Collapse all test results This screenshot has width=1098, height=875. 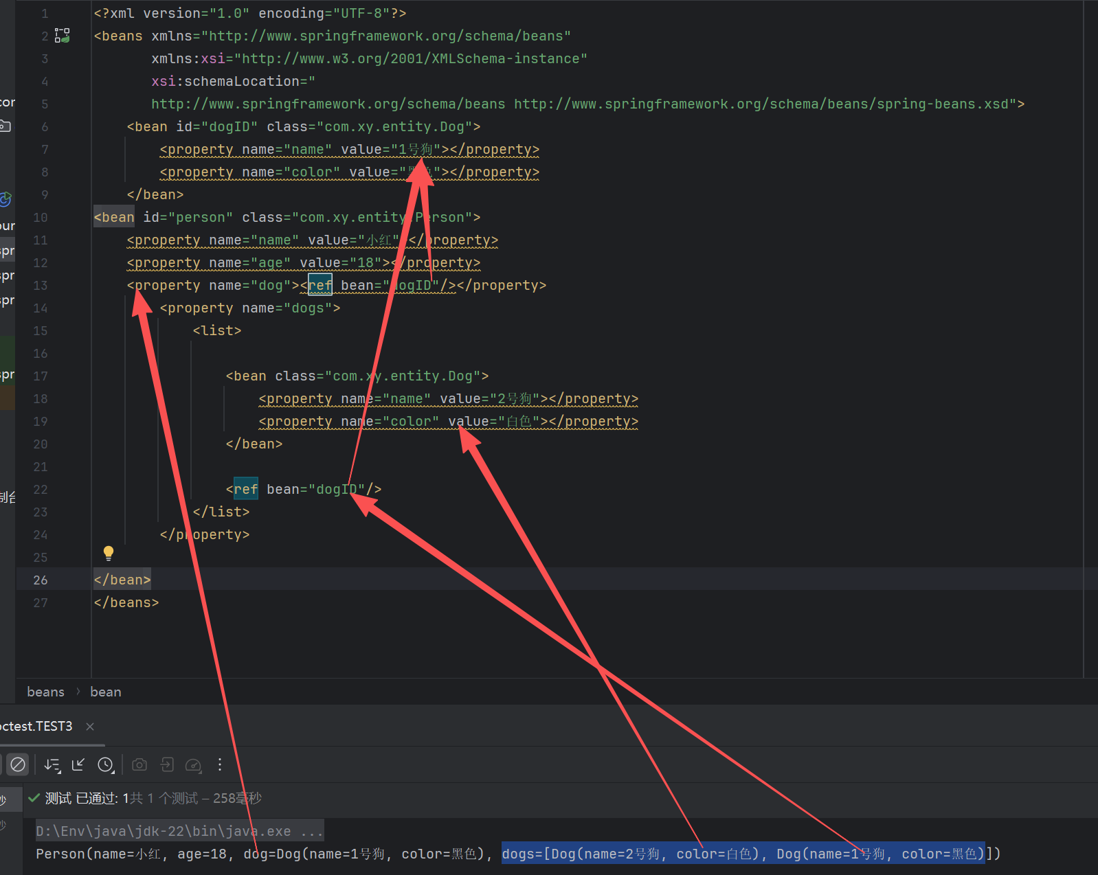point(78,764)
